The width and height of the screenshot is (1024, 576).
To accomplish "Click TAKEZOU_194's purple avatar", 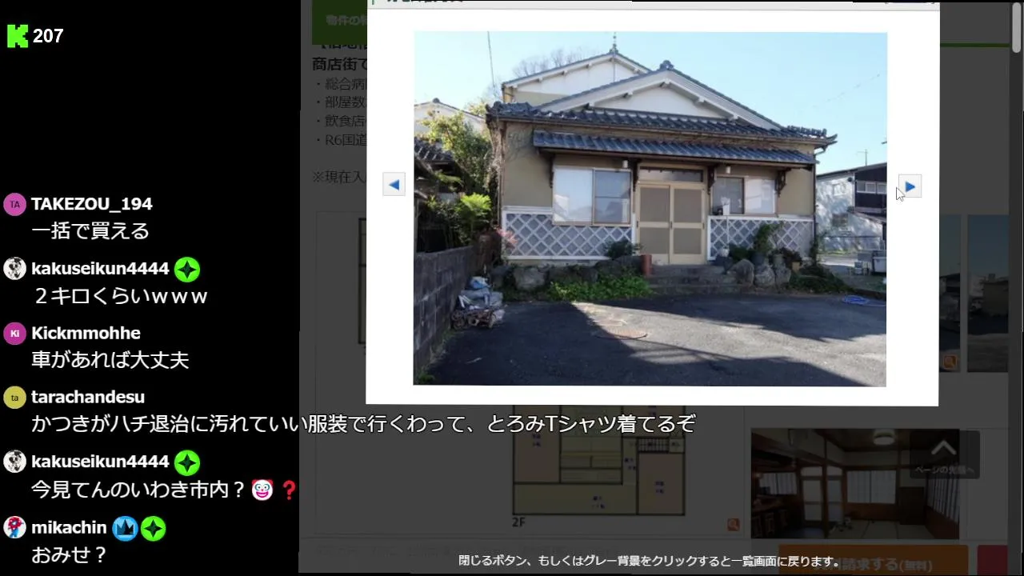I will point(14,204).
